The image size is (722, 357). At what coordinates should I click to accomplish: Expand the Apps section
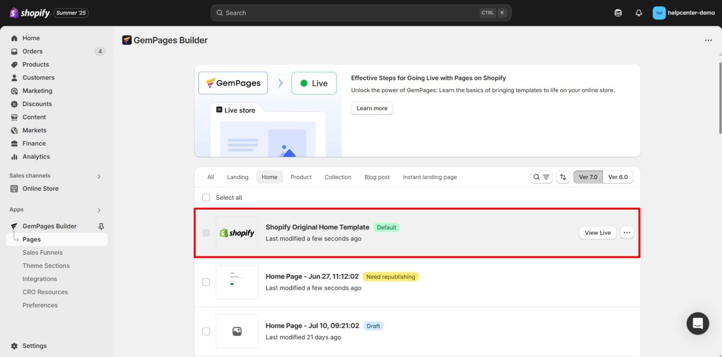(99, 210)
